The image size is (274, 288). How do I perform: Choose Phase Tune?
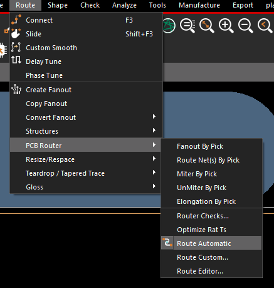tap(87, 75)
